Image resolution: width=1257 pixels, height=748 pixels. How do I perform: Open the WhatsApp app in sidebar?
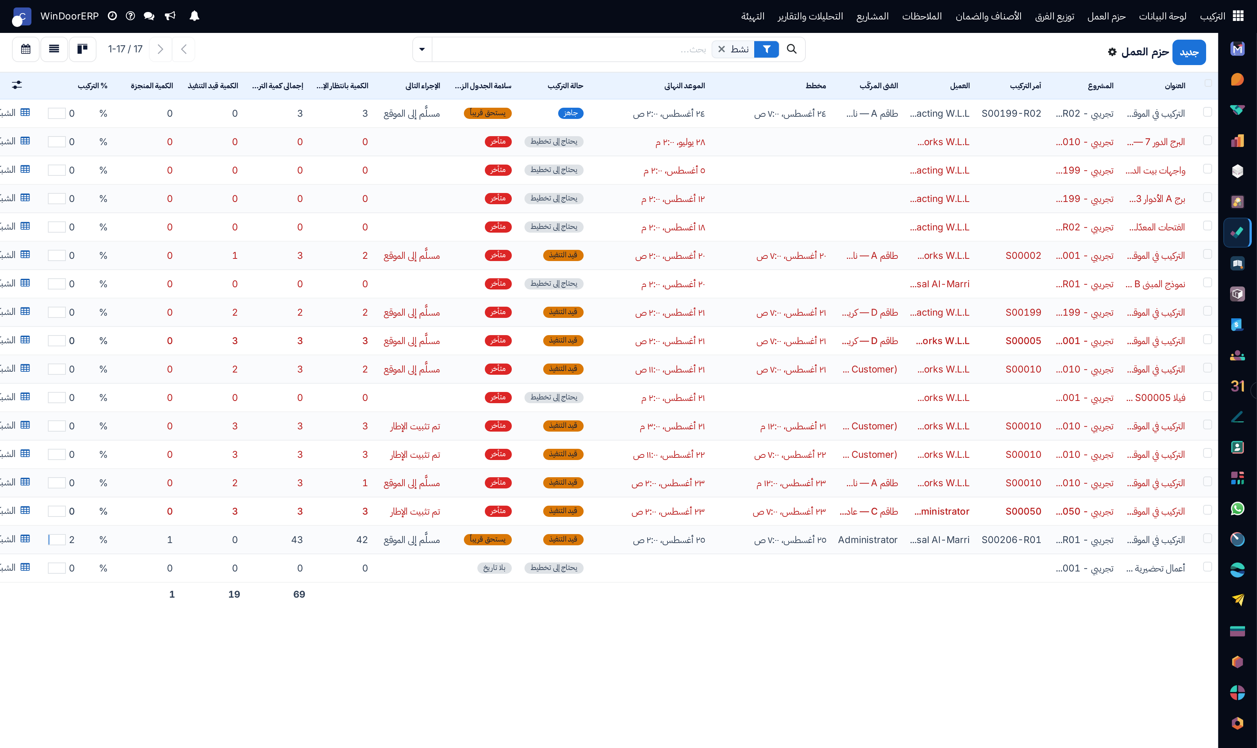pos(1237,509)
